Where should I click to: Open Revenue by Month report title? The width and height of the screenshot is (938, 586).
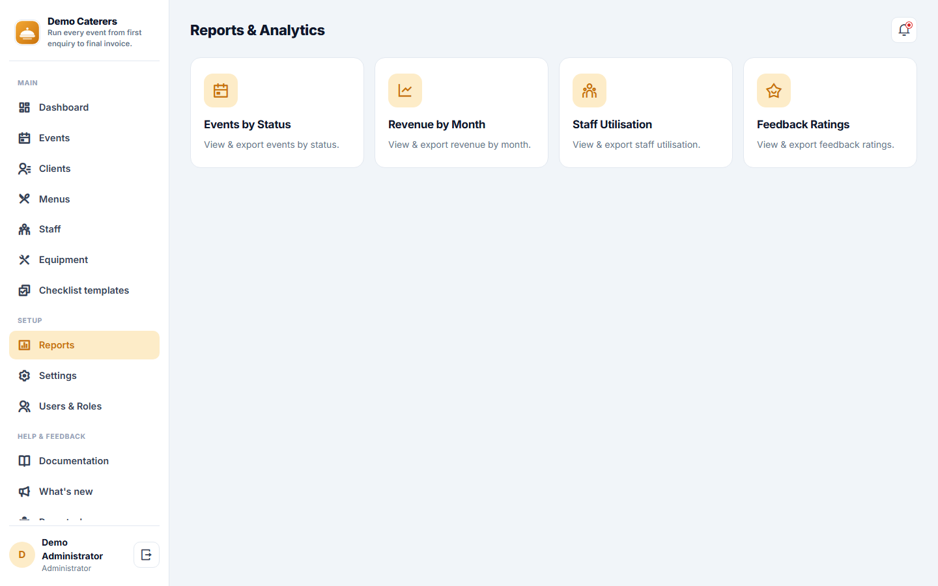436,124
